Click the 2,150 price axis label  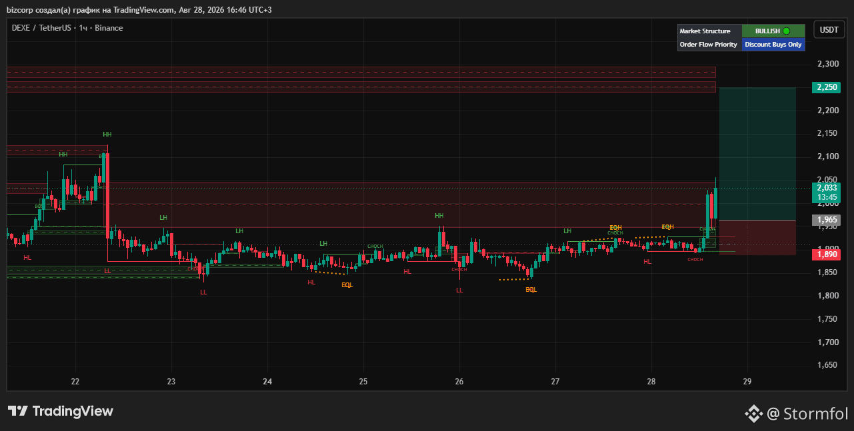(x=827, y=134)
